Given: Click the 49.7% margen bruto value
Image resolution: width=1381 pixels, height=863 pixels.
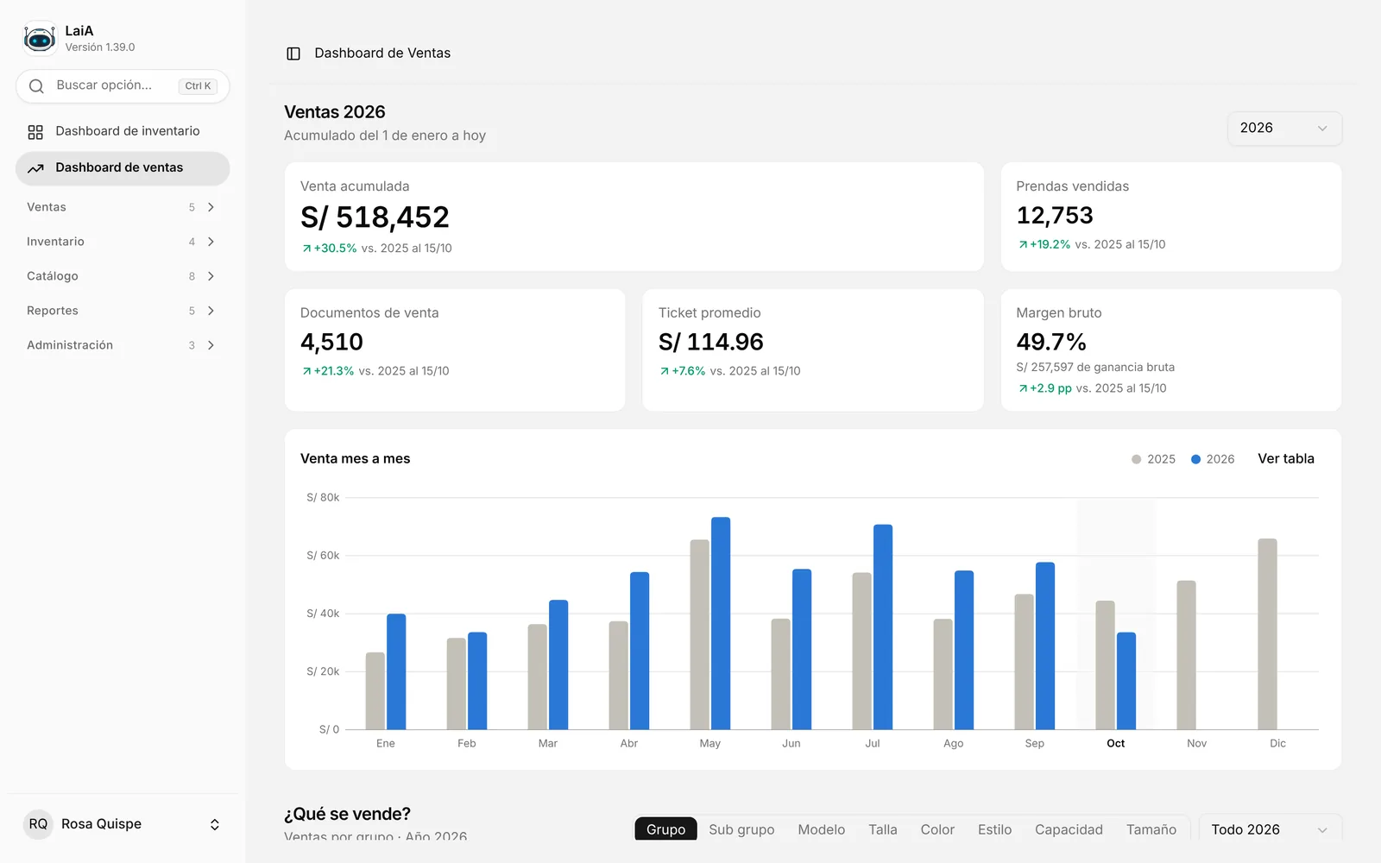Looking at the screenshot, I should point(1051,343).
